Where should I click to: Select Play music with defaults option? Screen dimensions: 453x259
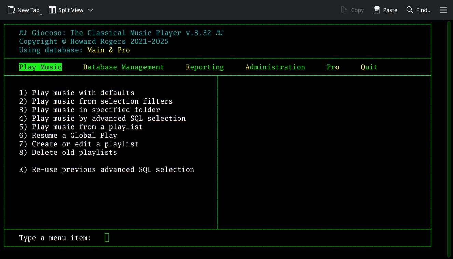[x=77, y=92]
